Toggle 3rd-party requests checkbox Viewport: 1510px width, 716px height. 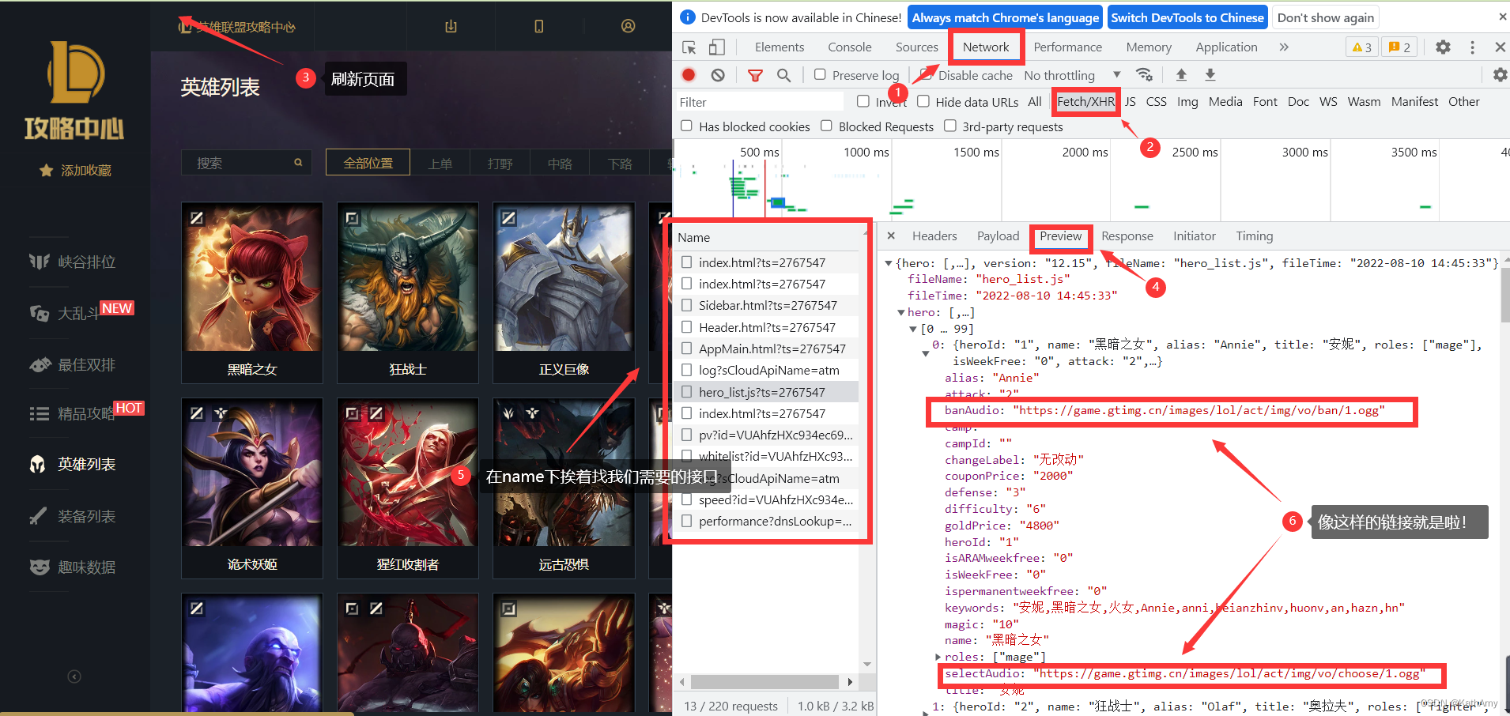(x=950, y=126)
